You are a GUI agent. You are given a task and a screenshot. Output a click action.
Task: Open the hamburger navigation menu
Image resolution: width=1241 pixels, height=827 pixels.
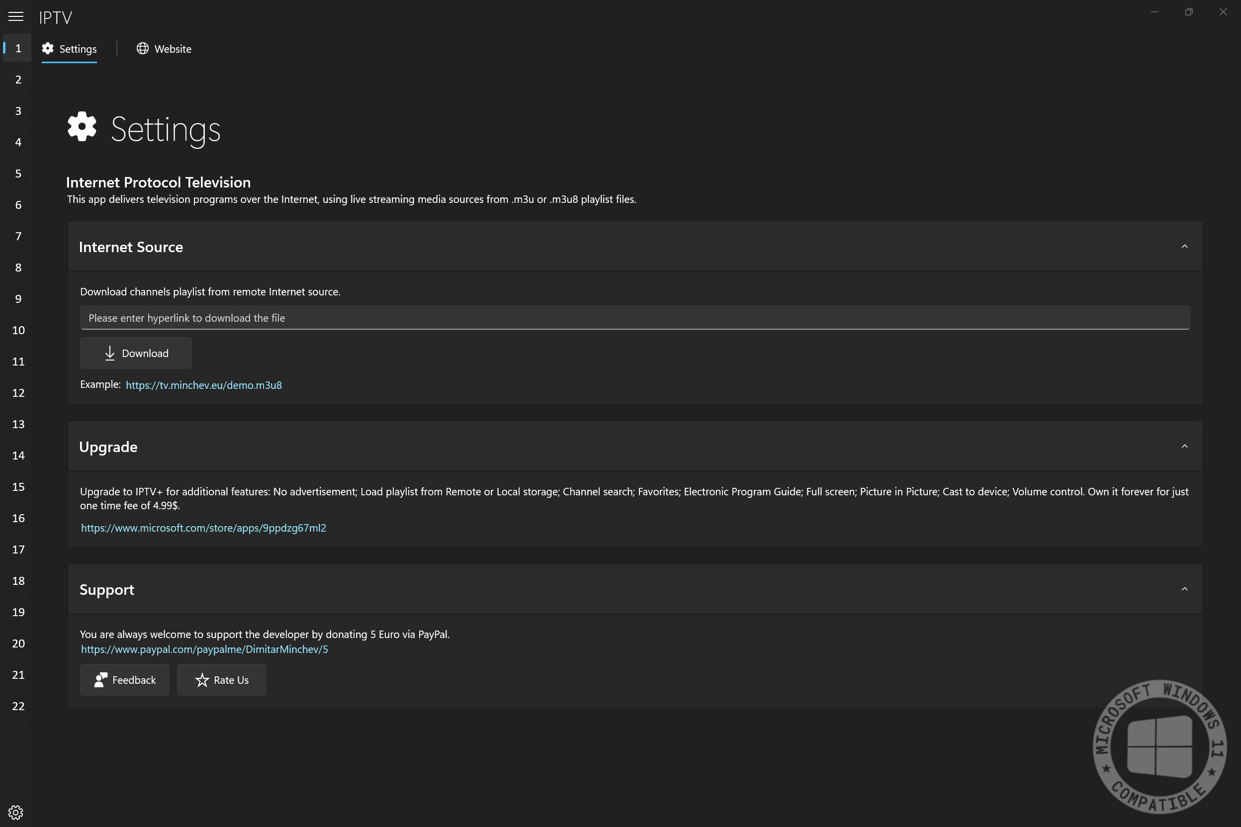[16, 17]
